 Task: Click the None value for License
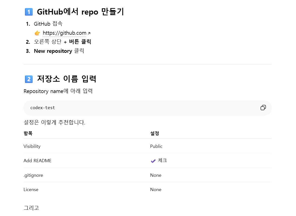click(x=156, y=190)
